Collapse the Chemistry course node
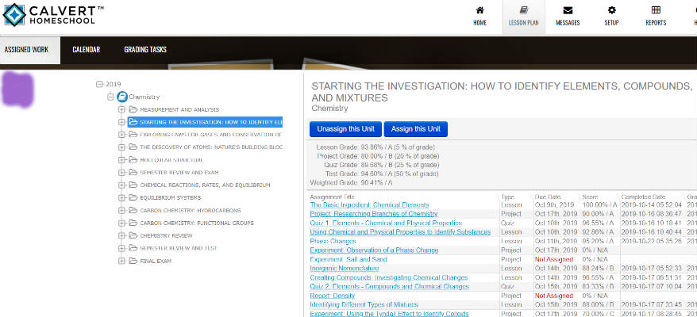The image size is (697, 317). [110, 97]
